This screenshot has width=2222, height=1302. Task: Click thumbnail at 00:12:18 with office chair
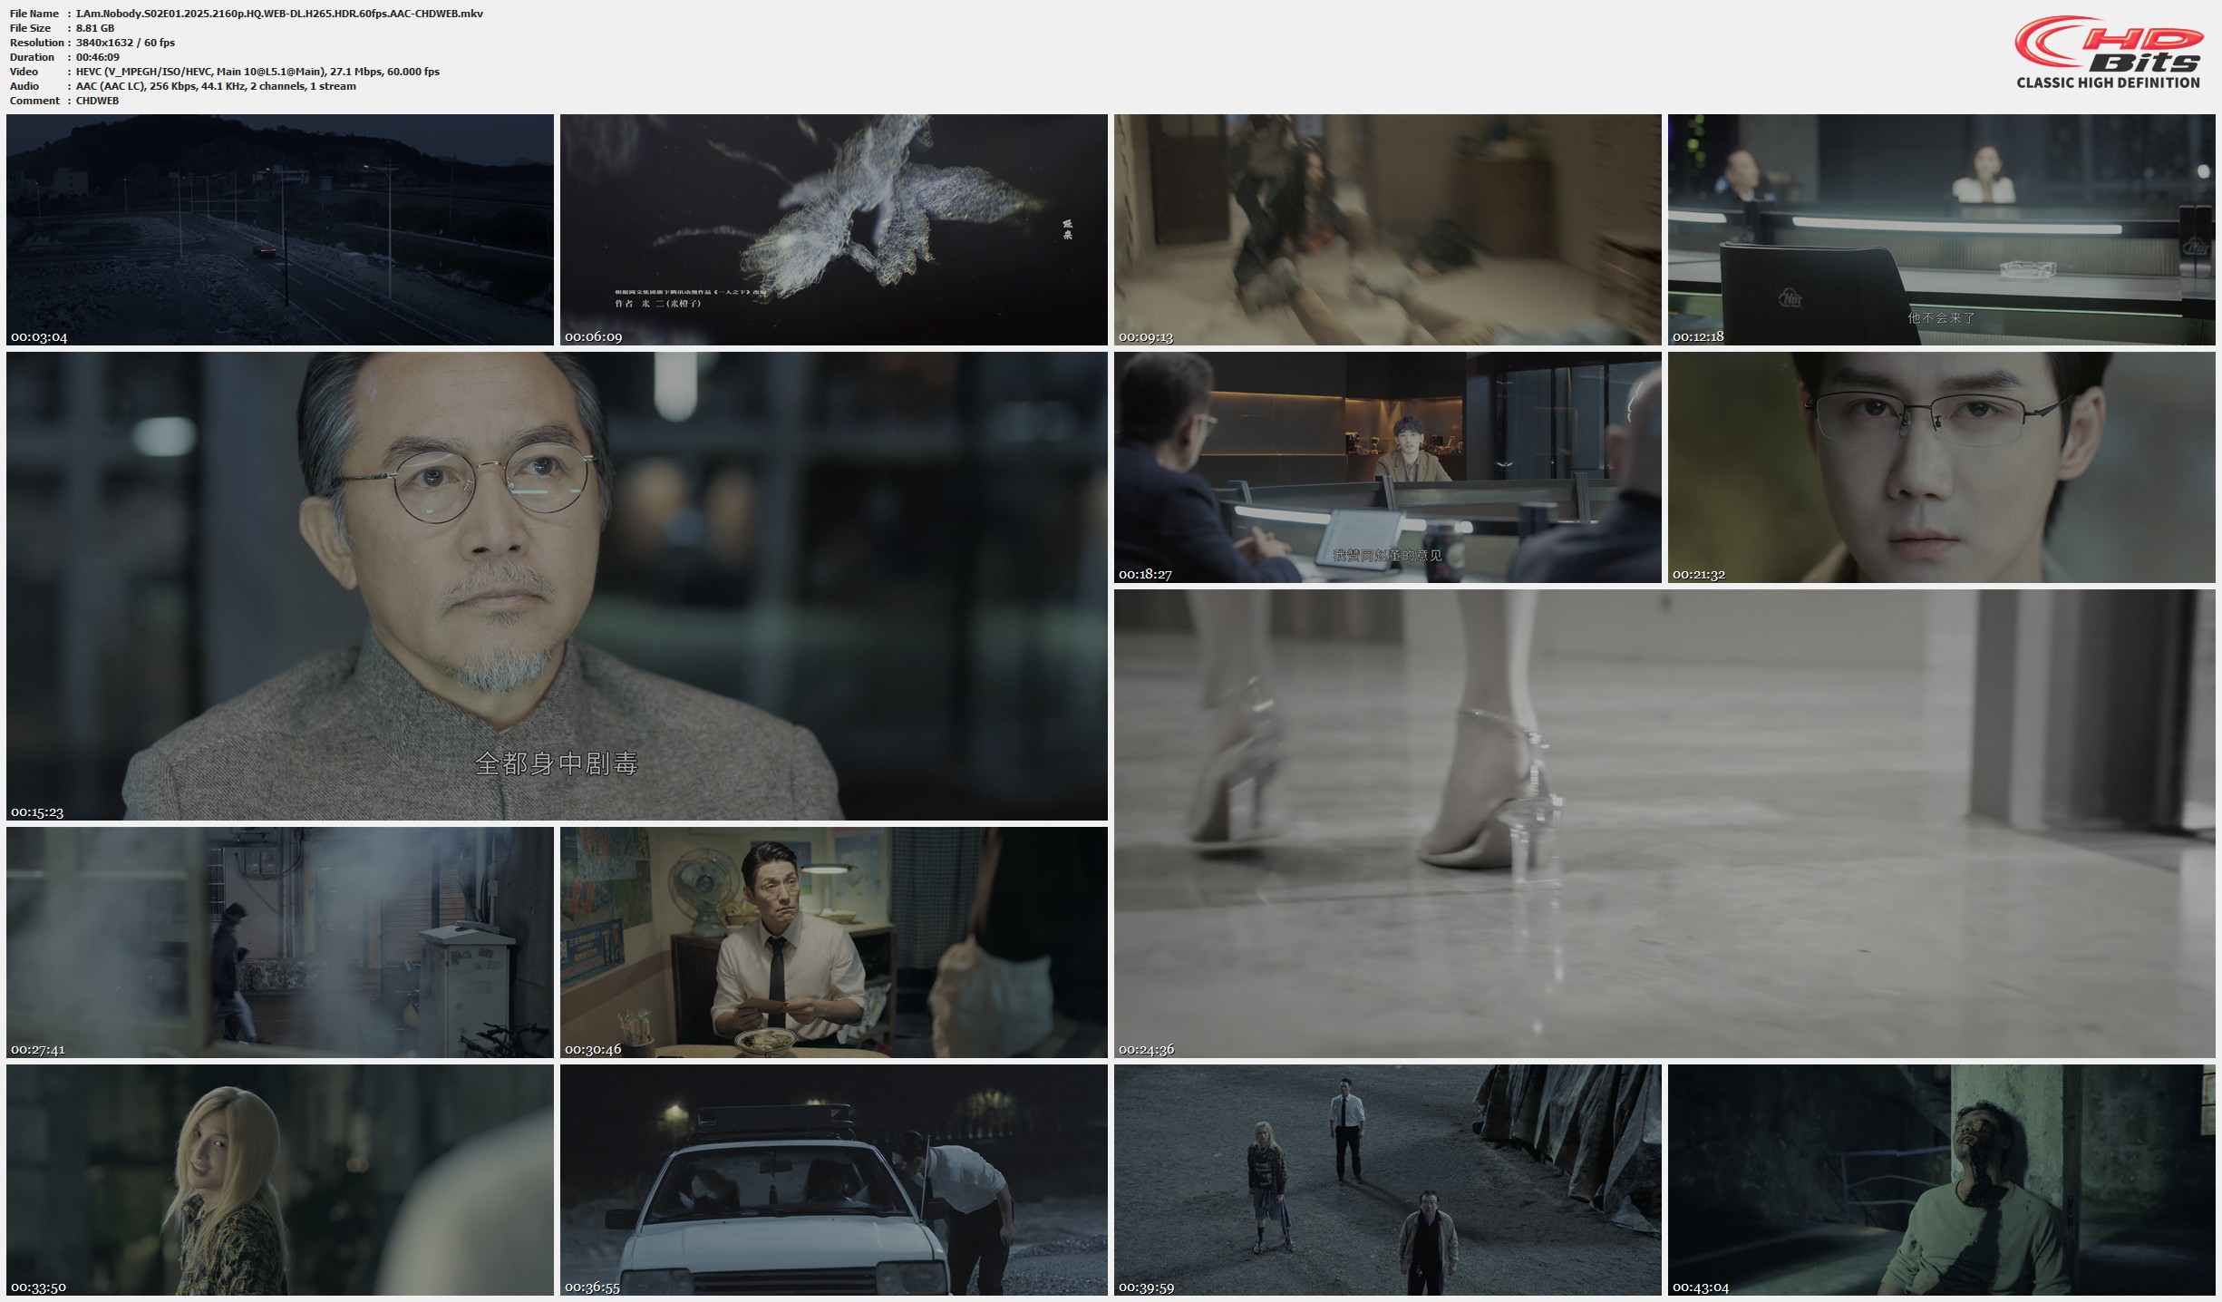pyautogui.click(x=1941, y=229)
